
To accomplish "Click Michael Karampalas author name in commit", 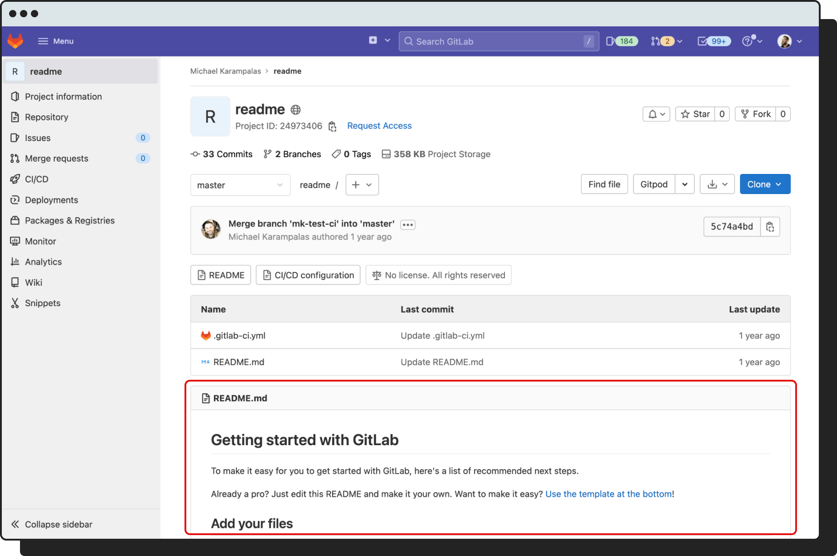I will 269,237.
